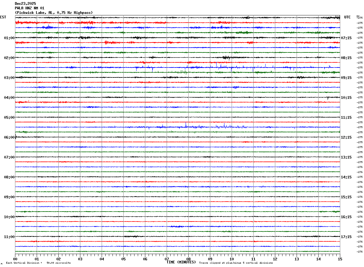Select the "05:00" CST time label
Viewport: 364px width, 267px height.
(x=9, y=118)
